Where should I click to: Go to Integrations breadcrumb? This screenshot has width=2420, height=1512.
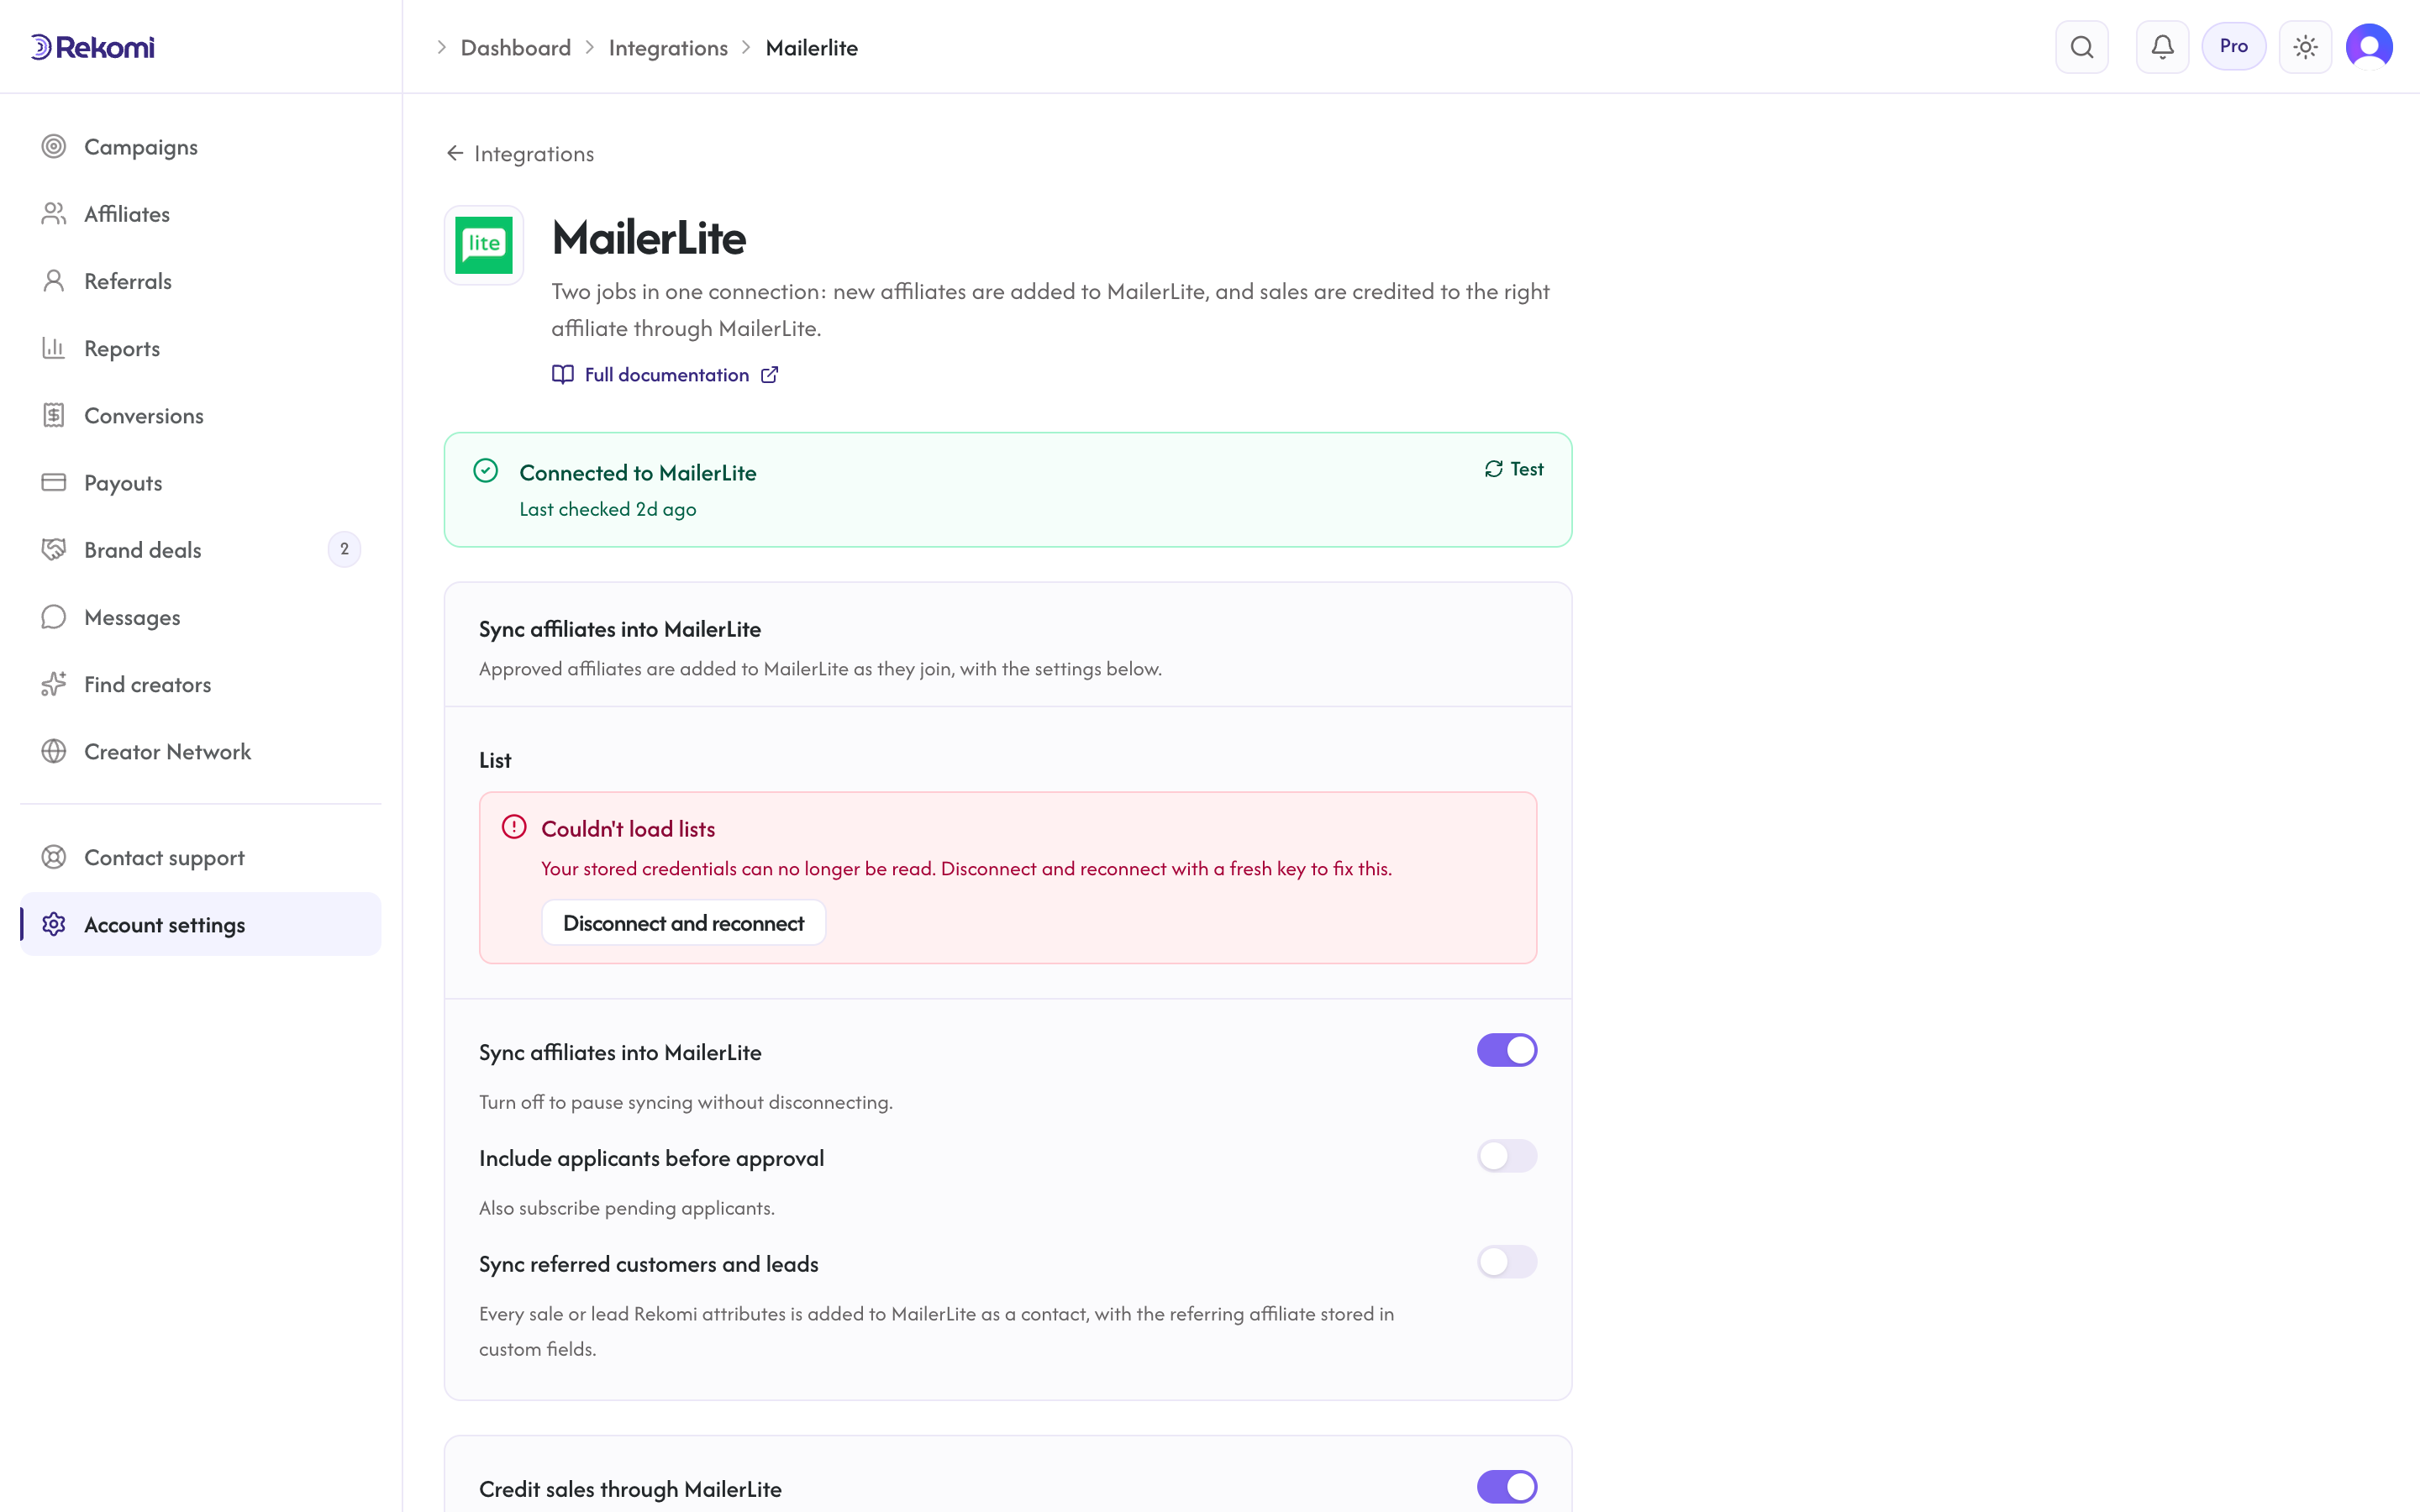(x=668, y=47)
